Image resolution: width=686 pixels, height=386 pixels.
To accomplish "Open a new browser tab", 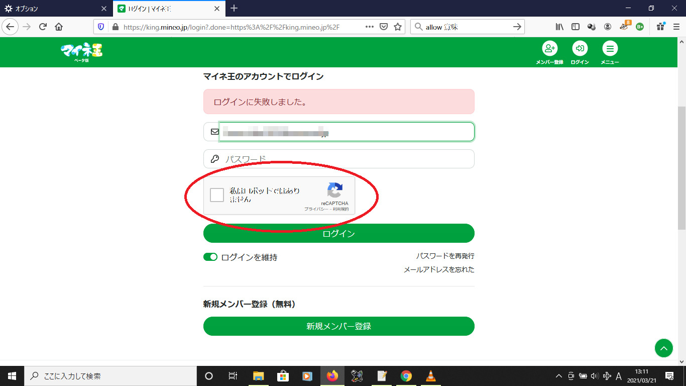I will pyautogui.click(x=234, y=9).
